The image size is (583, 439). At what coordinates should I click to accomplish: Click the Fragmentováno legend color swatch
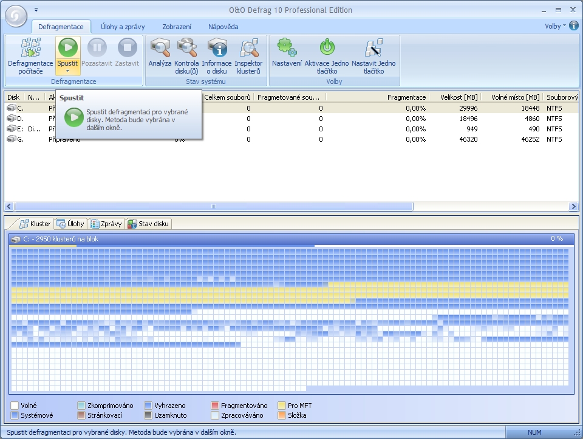click(215, 406)
